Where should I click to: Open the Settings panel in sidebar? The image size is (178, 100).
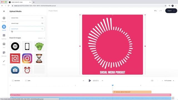(4, 19)
